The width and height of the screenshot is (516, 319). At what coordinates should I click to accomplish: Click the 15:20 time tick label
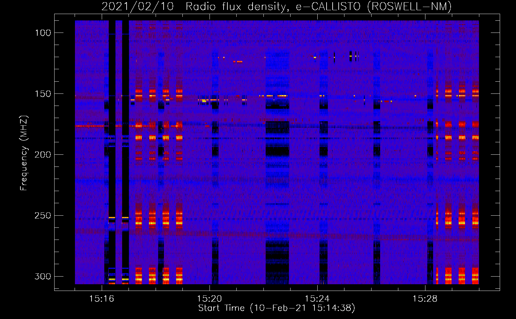coord(210,299)
